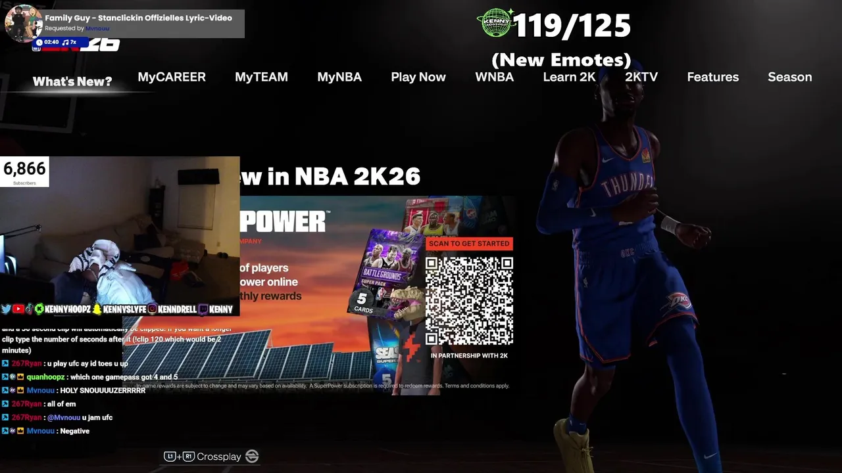Click the Crossplay globe icon
The image size is (842, 473).
[x=252, y=456]
